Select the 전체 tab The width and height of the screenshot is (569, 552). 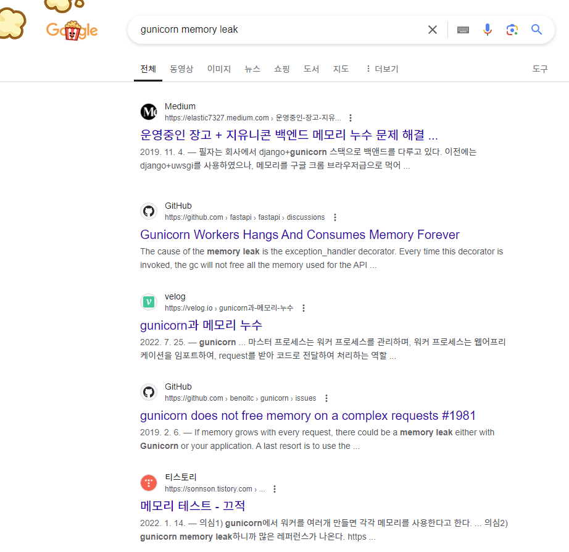(x=148, y=69)
